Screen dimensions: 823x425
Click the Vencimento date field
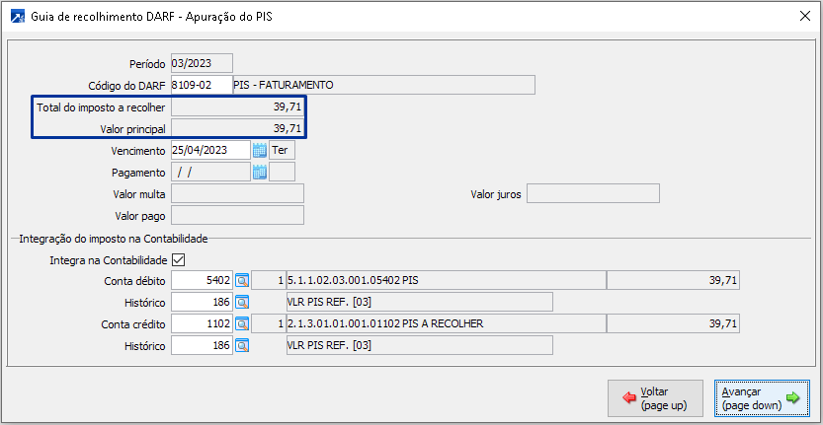(x=210, y=151)
